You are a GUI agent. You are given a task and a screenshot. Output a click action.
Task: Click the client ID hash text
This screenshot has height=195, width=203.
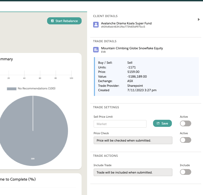[123, 27]
